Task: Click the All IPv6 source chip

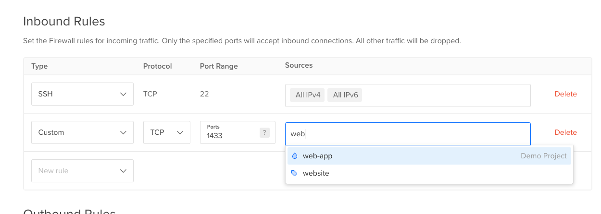Action: (x=345, y=95)
